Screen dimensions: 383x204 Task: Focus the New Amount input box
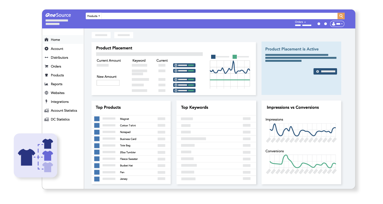pos(108,83)
